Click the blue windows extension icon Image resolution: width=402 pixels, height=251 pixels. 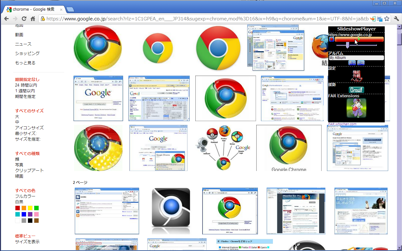(x=380, y=19)
